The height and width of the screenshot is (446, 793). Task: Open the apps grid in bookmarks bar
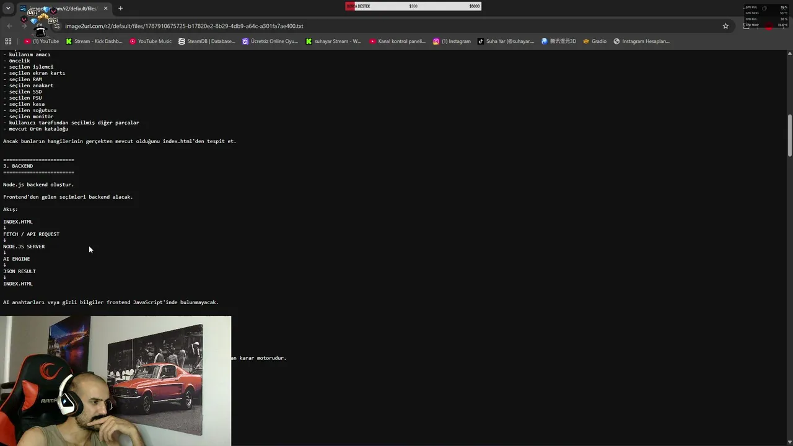[x=8, y=42]
